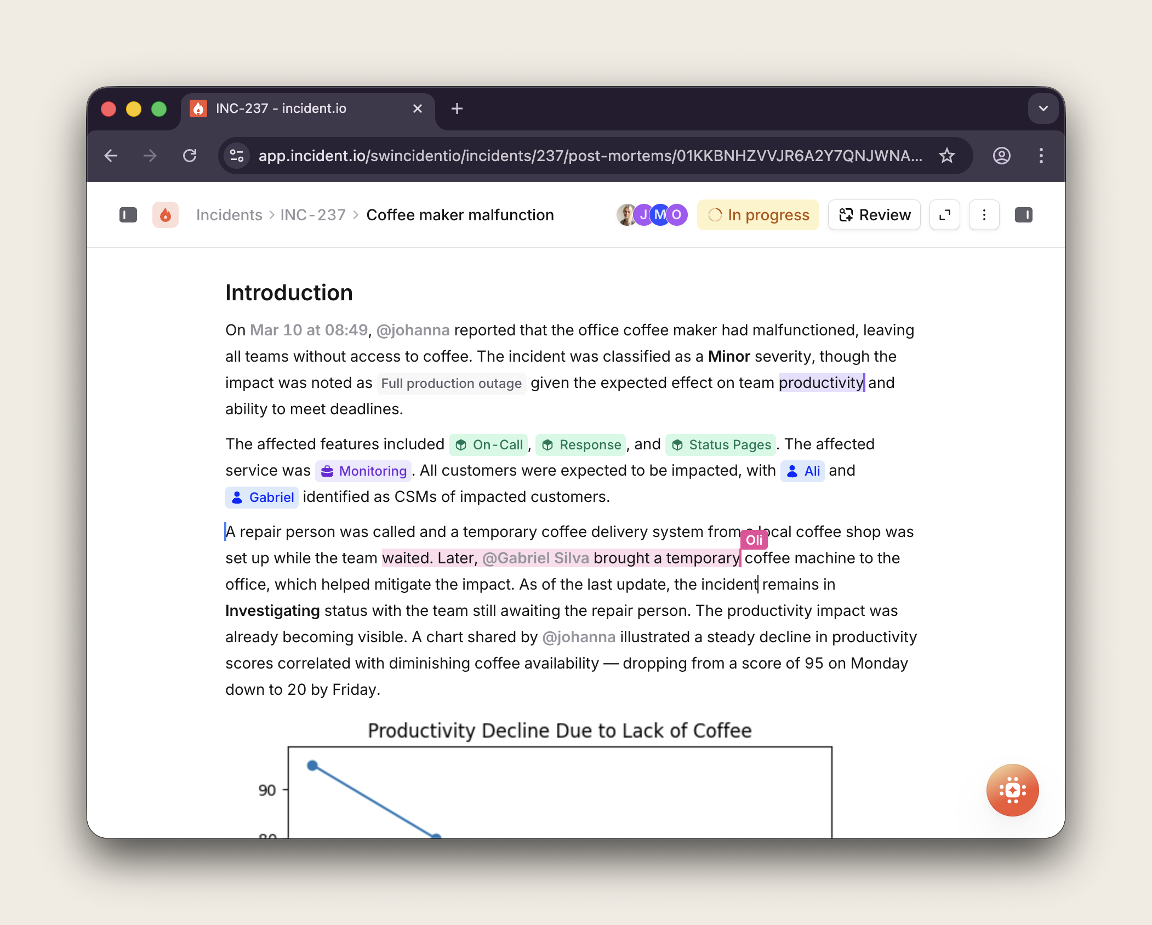Expand post-mortem to fullscreen view

tap(944, 215)
